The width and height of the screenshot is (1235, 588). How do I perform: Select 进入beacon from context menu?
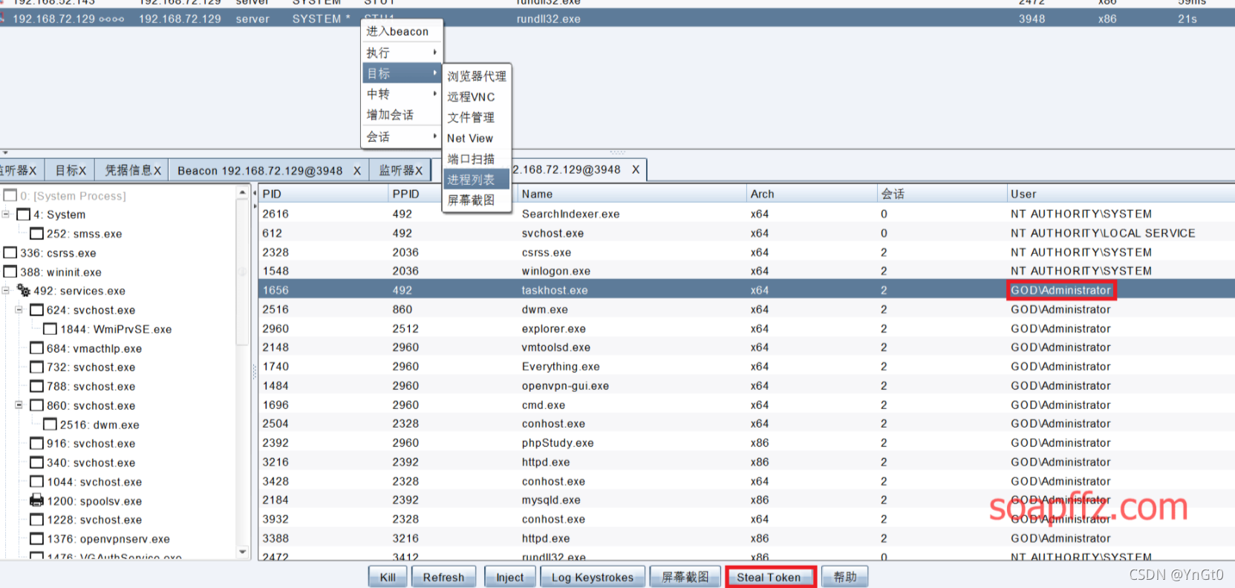402,31
